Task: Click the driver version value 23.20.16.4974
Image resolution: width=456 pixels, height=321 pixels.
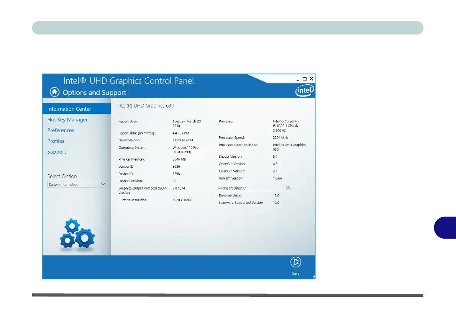Action: [183, 140]
